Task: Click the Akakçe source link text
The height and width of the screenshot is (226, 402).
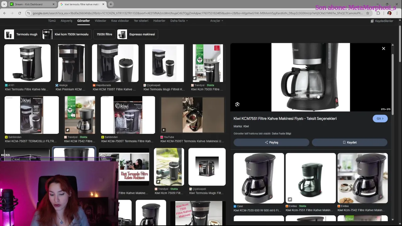Action: pos(63,85)
